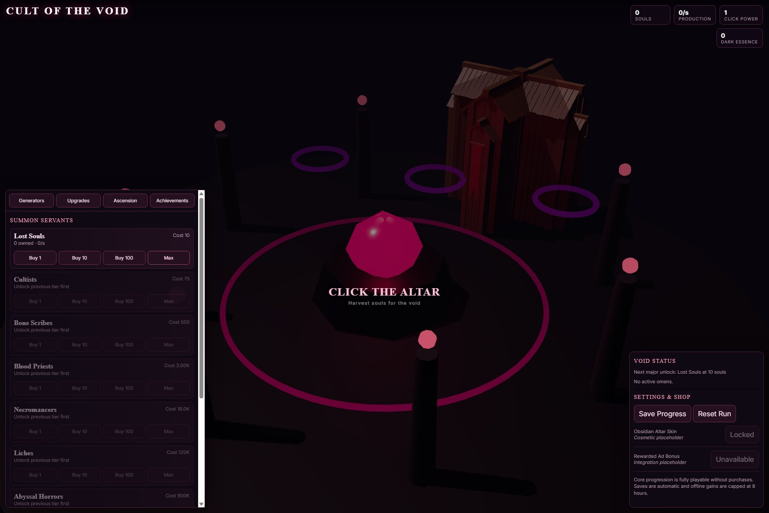Buy 100 Lost Souls

[124, 258]
